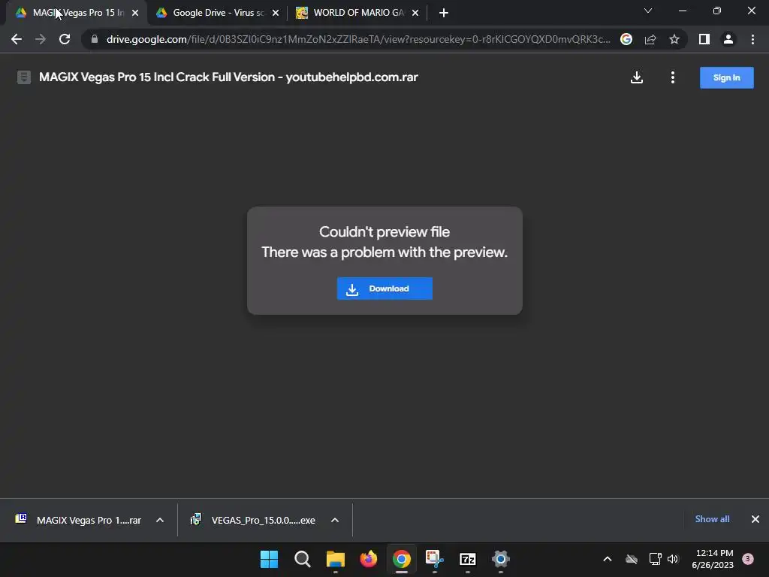
Task: Close the Google Drive - Virus scan tab
Action: (276, 13)
